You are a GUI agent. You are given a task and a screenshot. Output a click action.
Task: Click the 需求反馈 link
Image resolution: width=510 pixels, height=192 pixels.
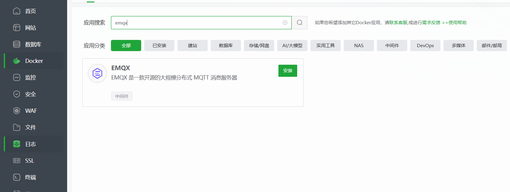click(x=431, y=23)
